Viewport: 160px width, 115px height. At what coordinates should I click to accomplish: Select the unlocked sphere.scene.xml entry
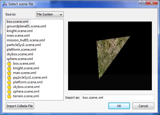(x=20, y=59)
